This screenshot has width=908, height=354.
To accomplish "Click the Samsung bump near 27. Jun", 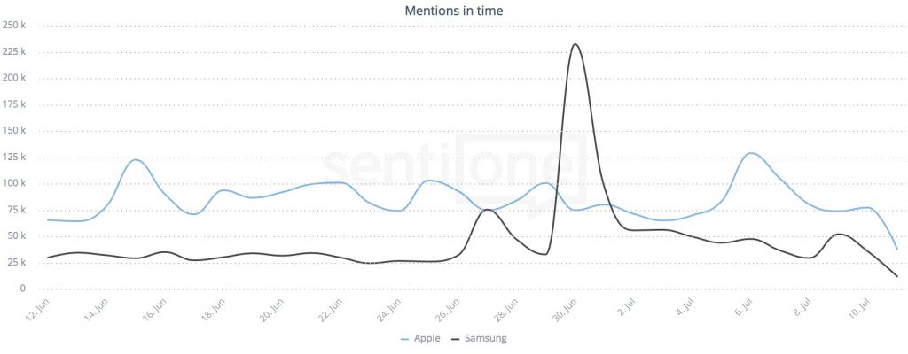I will (487, 210).
